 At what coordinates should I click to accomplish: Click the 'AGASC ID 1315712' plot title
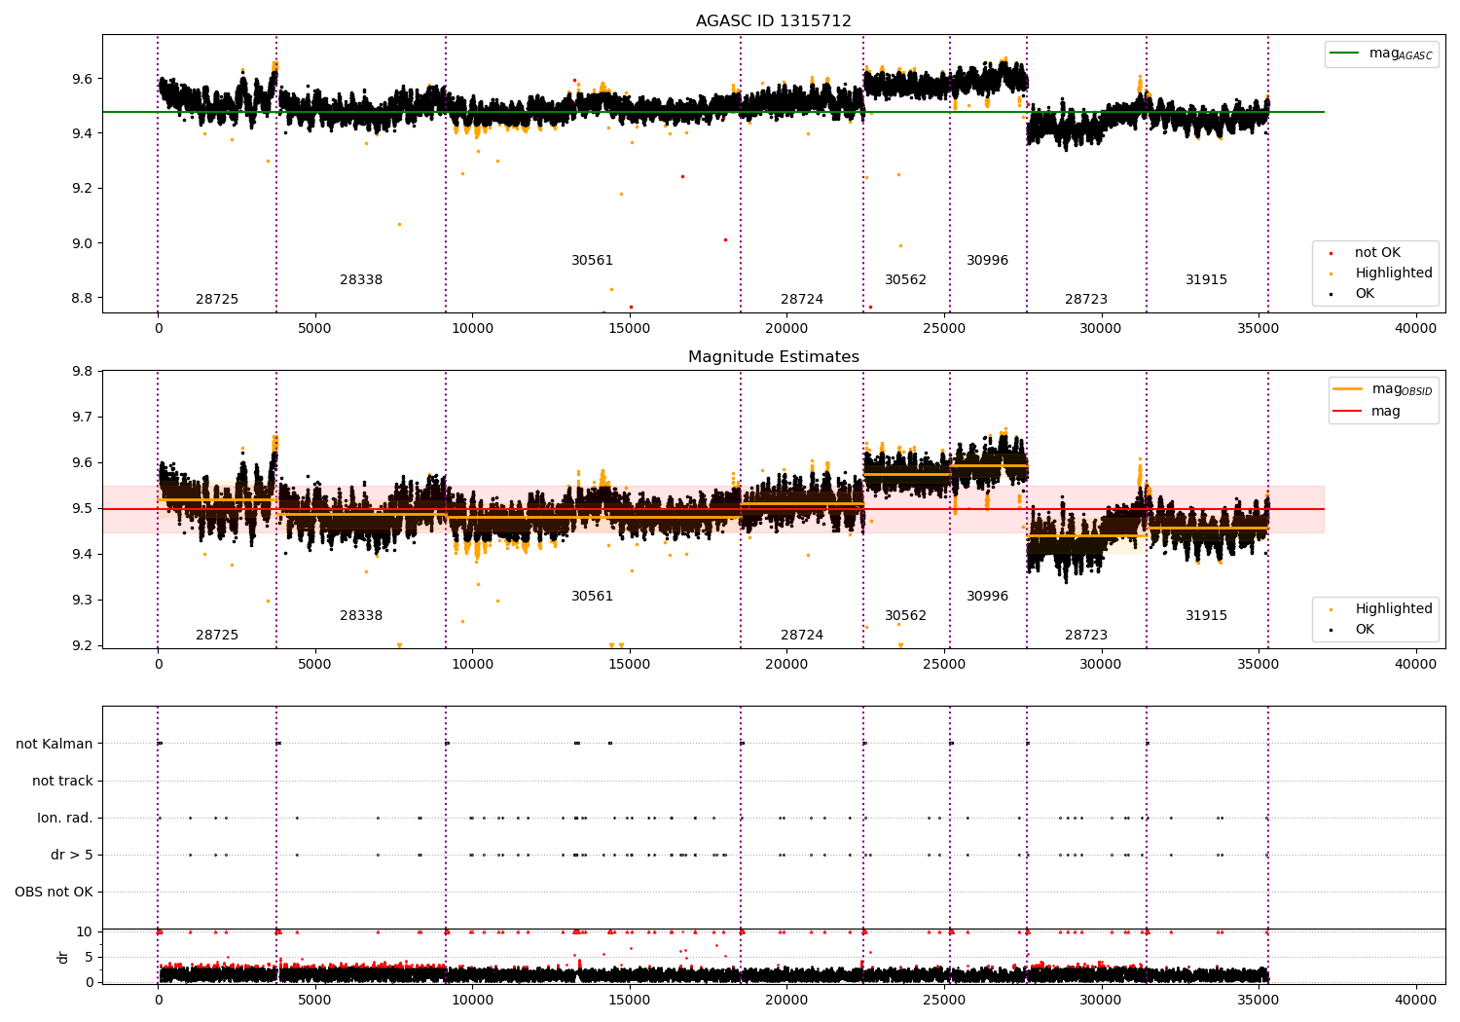774,20
